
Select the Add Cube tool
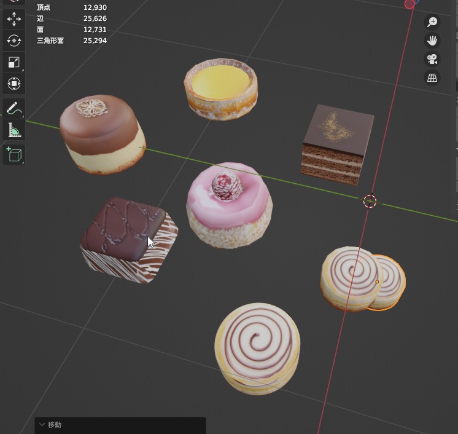pyautogui.click(x=14, y=154)
